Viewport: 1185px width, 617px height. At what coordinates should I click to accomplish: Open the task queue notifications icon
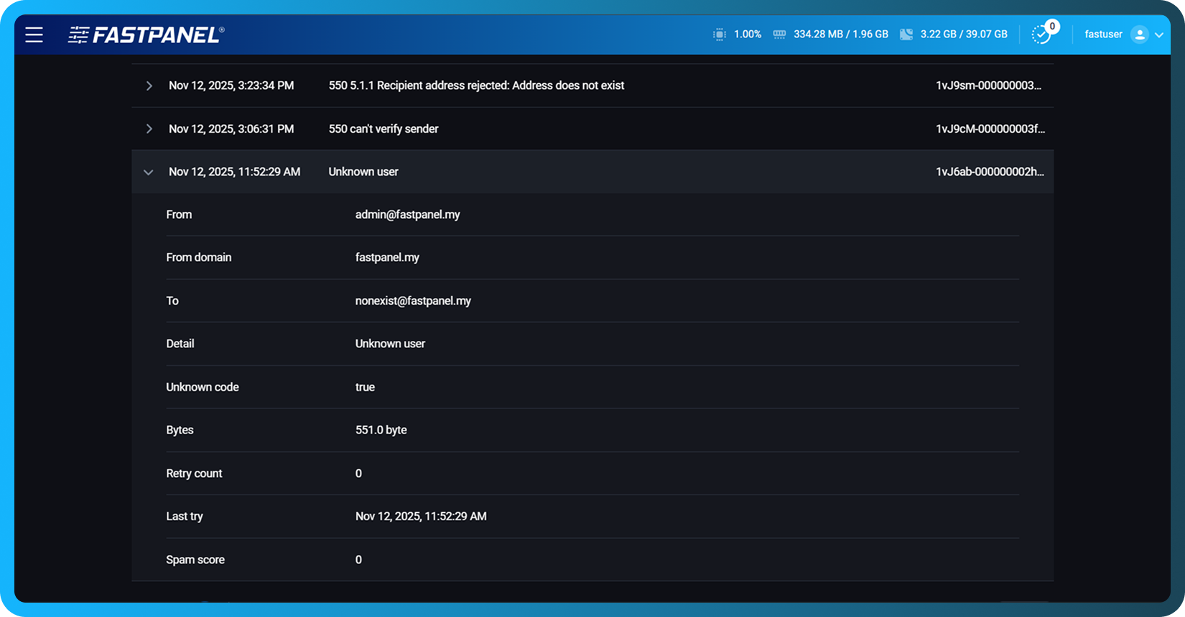coord(1041,34)
